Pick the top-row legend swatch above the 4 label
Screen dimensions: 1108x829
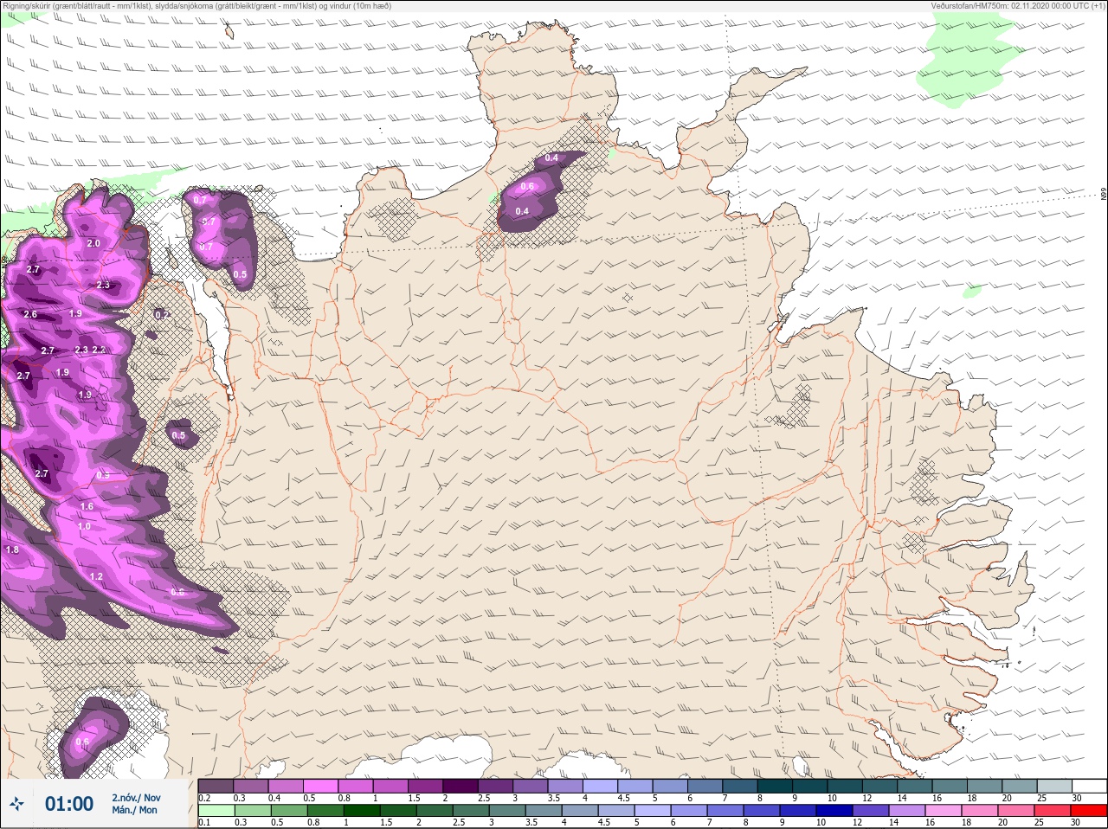[x=600, y=786]
